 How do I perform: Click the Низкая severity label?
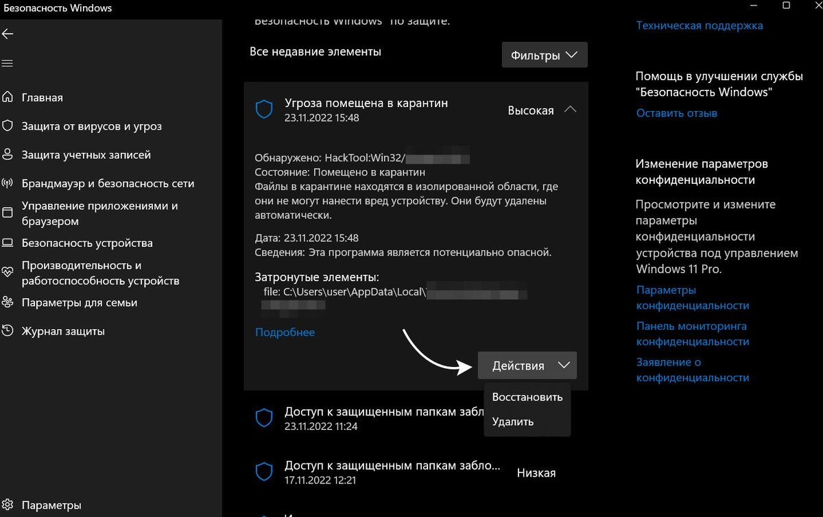pos(536,472)
